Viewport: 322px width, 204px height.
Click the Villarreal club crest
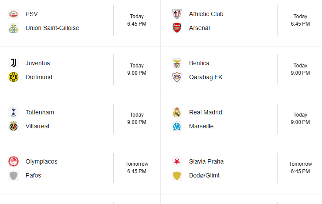coord(14,126)
